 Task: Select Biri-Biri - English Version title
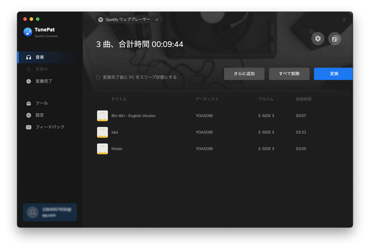[x=133, y=116]
